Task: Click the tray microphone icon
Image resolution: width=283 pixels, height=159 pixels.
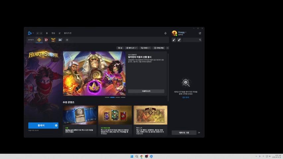Action: coord(260,156)
